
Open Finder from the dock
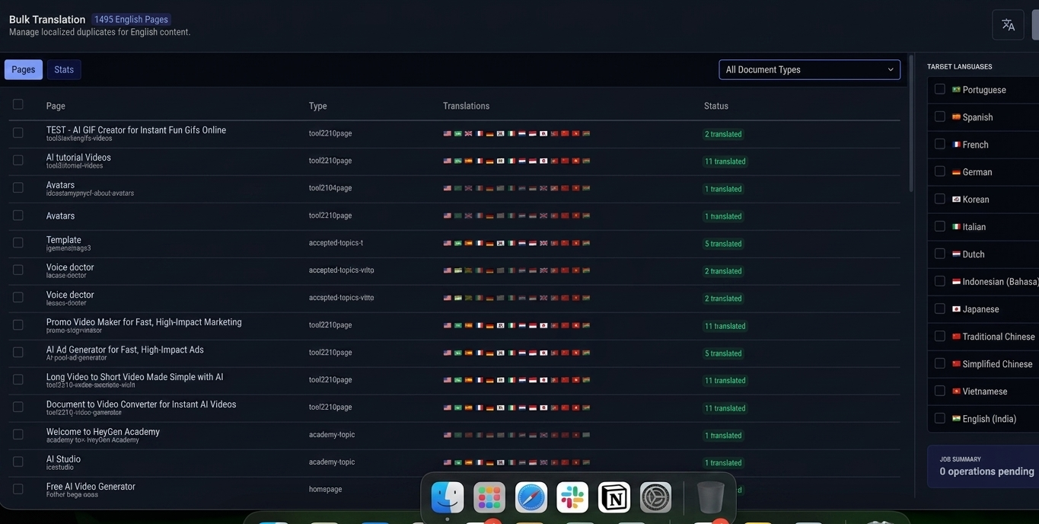pos(448,497)
